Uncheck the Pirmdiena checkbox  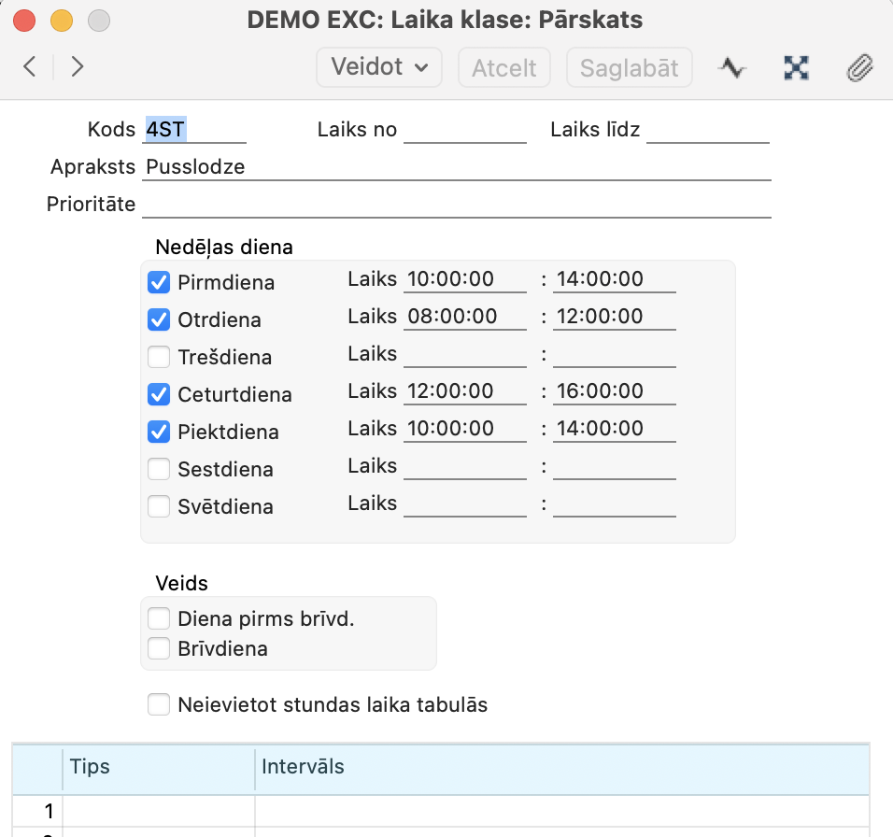click(159, 282)
